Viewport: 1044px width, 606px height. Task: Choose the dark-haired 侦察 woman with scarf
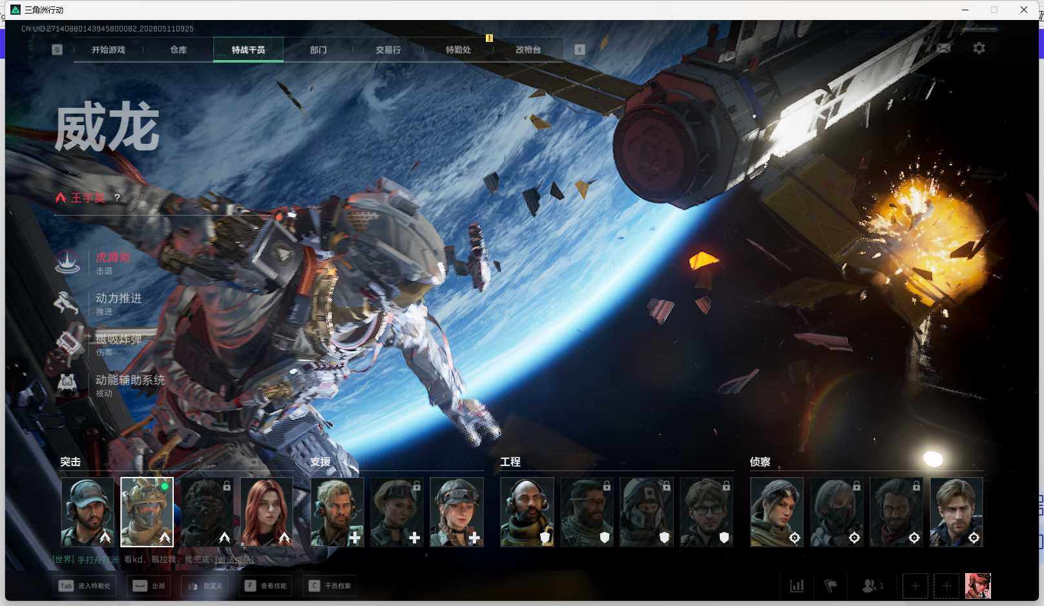[x=777, y=512]
